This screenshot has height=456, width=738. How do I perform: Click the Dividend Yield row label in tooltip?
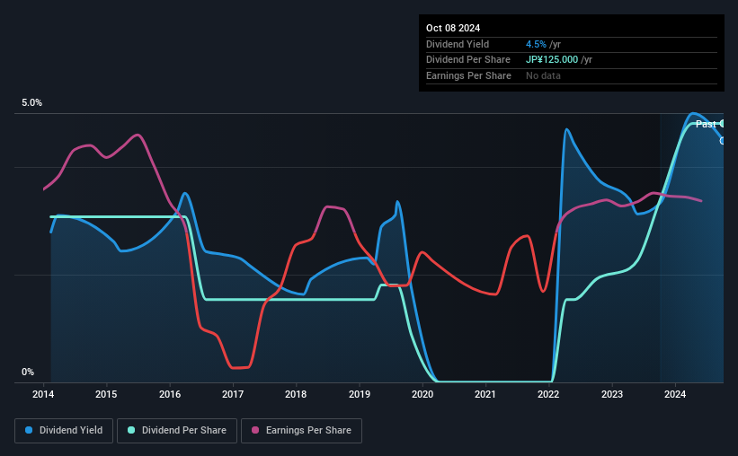[x=458, y=44]
